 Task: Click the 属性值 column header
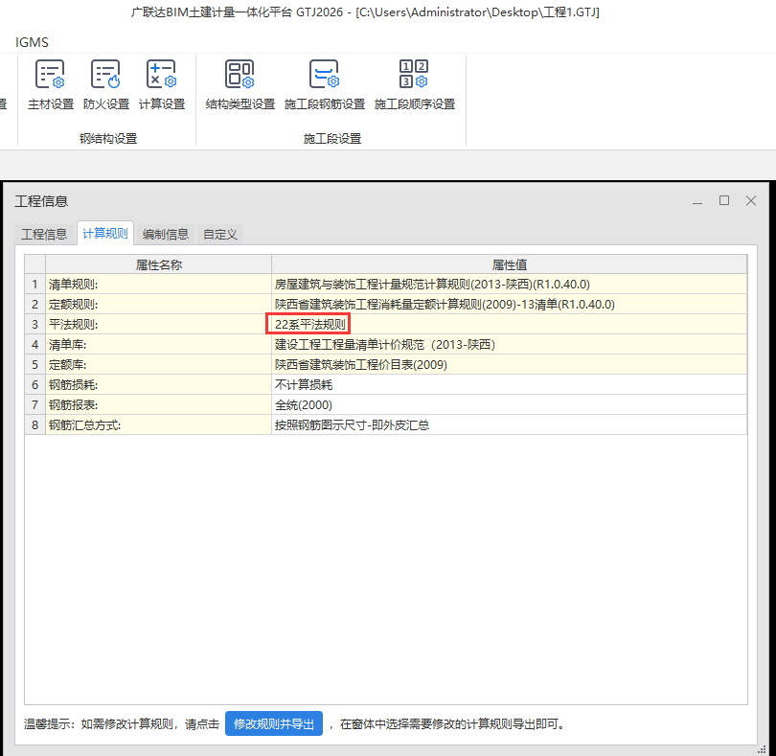[510, 264]
